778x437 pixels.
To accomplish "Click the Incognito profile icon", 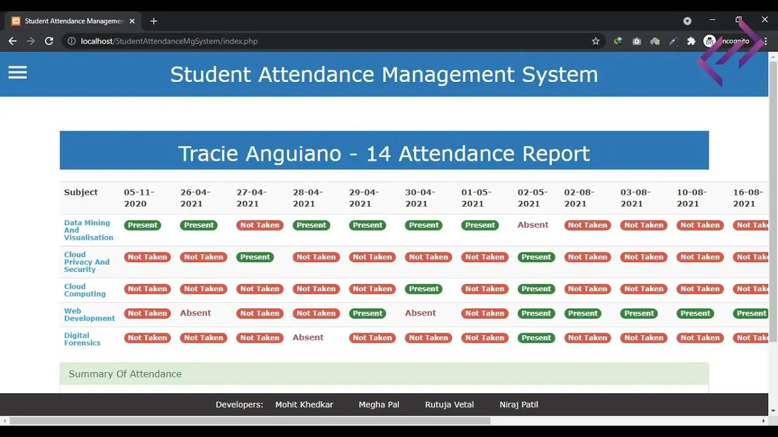I will tap(709, 41).
